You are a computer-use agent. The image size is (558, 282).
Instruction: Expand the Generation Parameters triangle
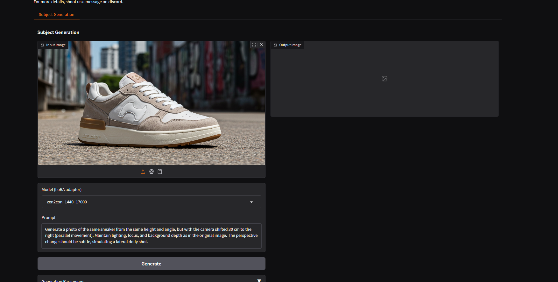259,280
